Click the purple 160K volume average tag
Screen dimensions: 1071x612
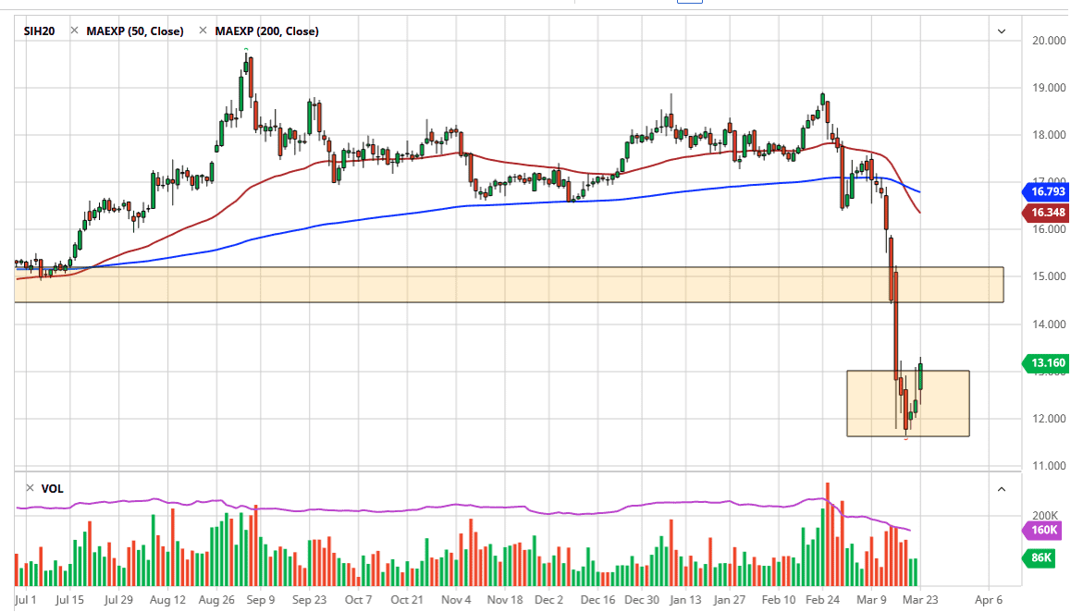[x=1043, y=531]
